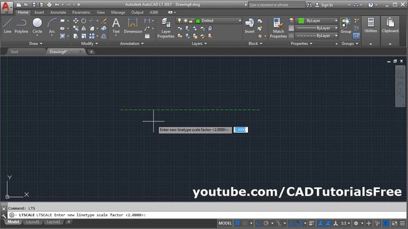408x229 pixels.
Task: Open Layer Properties manager
Action: coord(166,28)
